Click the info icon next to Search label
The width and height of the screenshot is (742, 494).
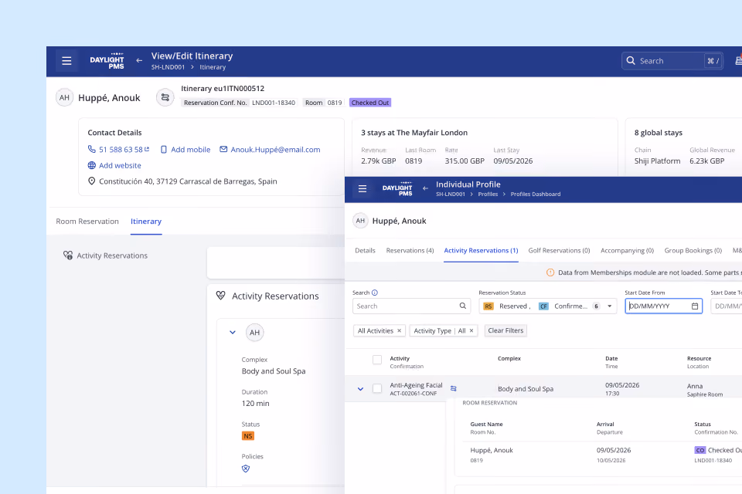pyautogui.click(x=375, y=293)
